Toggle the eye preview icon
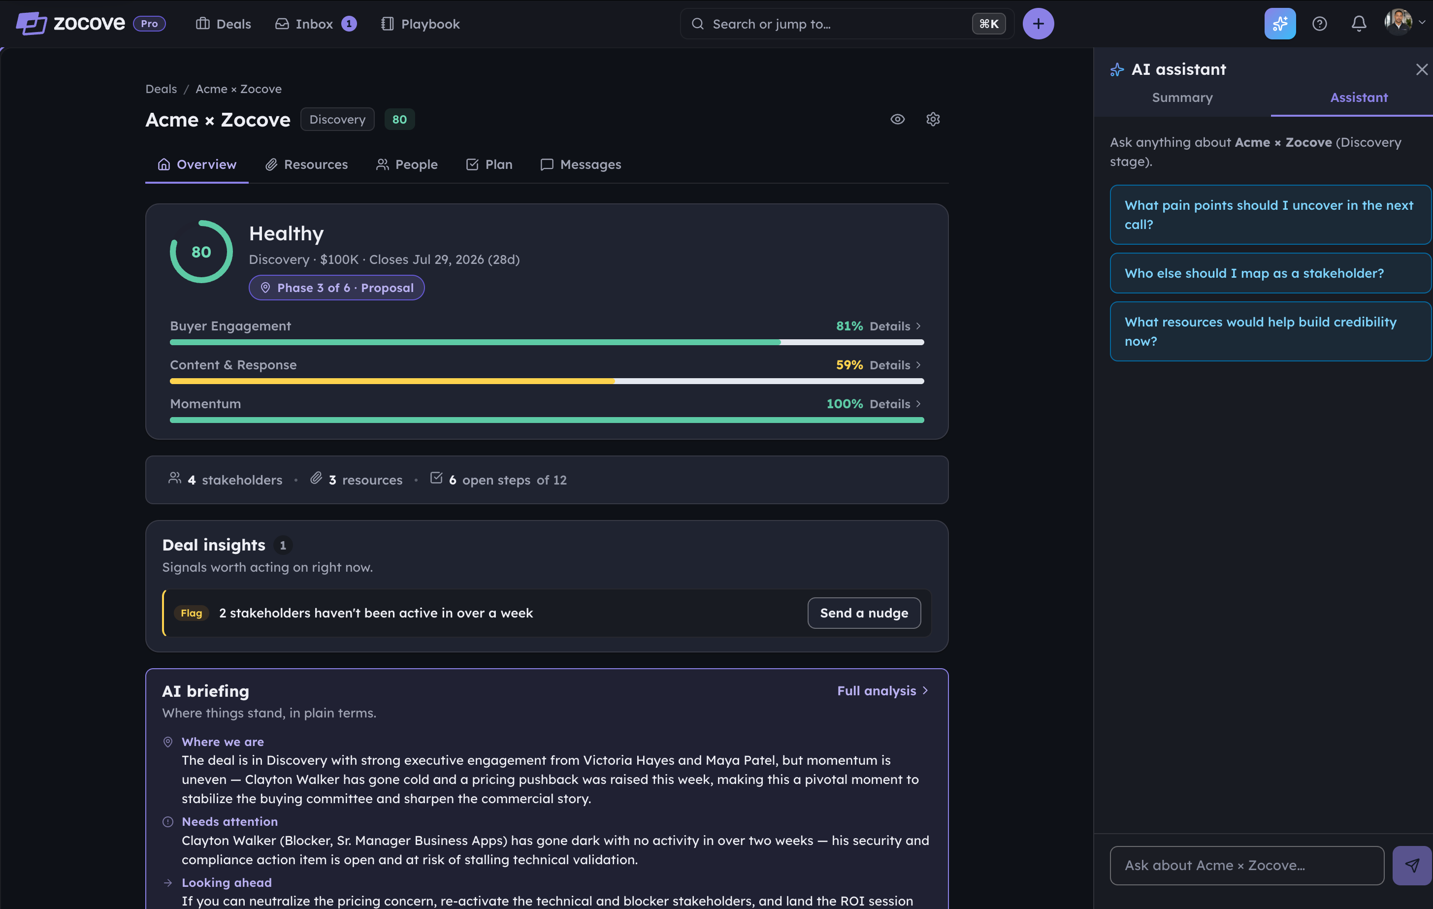 897,120
